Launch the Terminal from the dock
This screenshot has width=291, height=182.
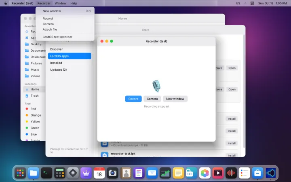coord(46,173)
